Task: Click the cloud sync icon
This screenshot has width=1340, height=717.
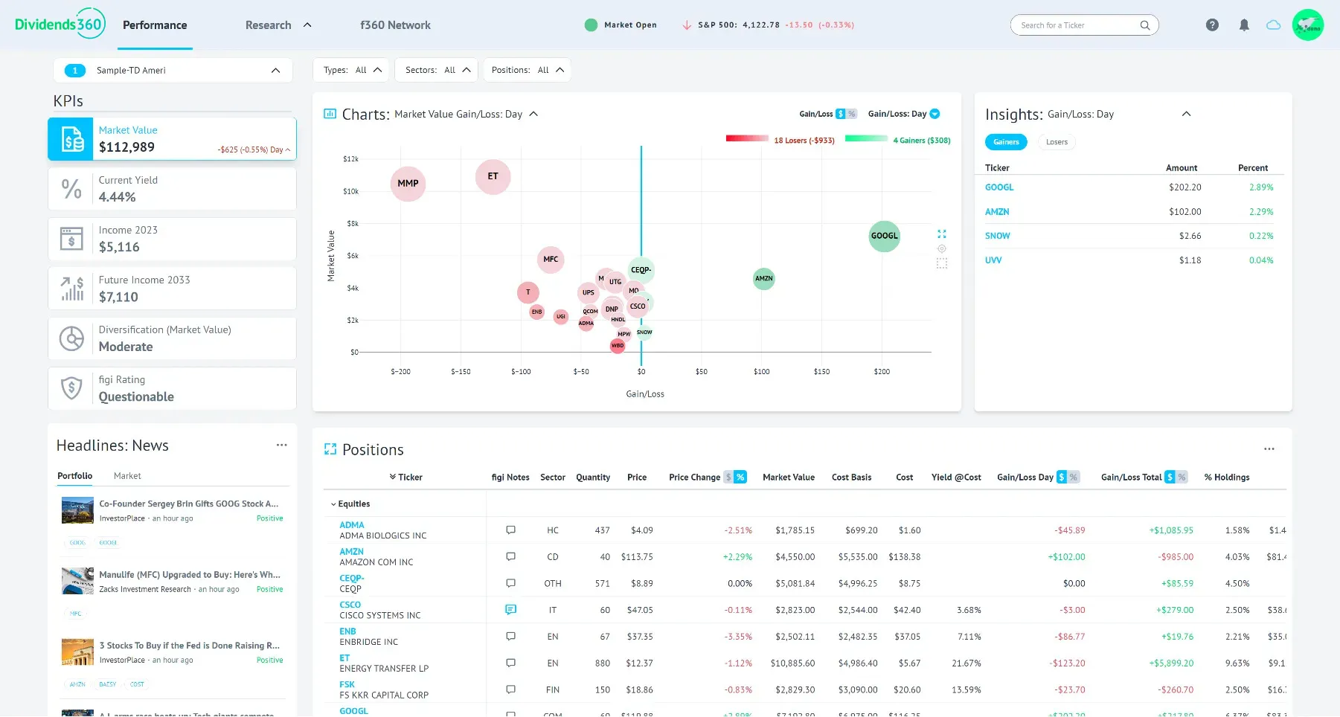Action: [x=1274, y=25]
